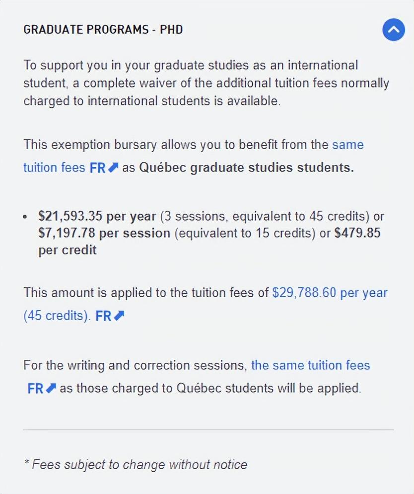Open the 'same' link after benefit from the
Viewport: 414px width, 494px height.
[348, 145]
